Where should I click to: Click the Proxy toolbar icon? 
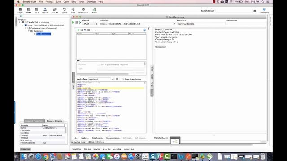pos(94,9)
